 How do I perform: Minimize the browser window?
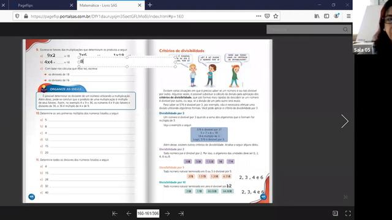[319, 5]
